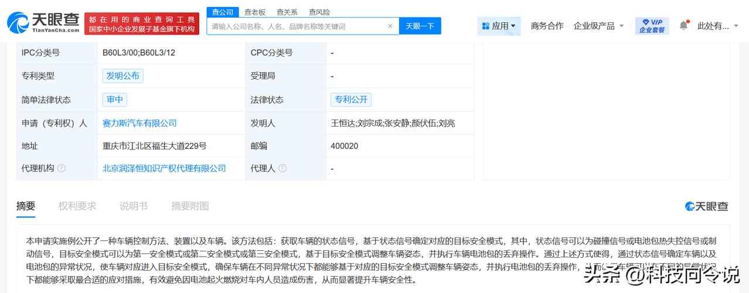Switch to the 摘要附图 tab
749x293 pixels.
190,206
